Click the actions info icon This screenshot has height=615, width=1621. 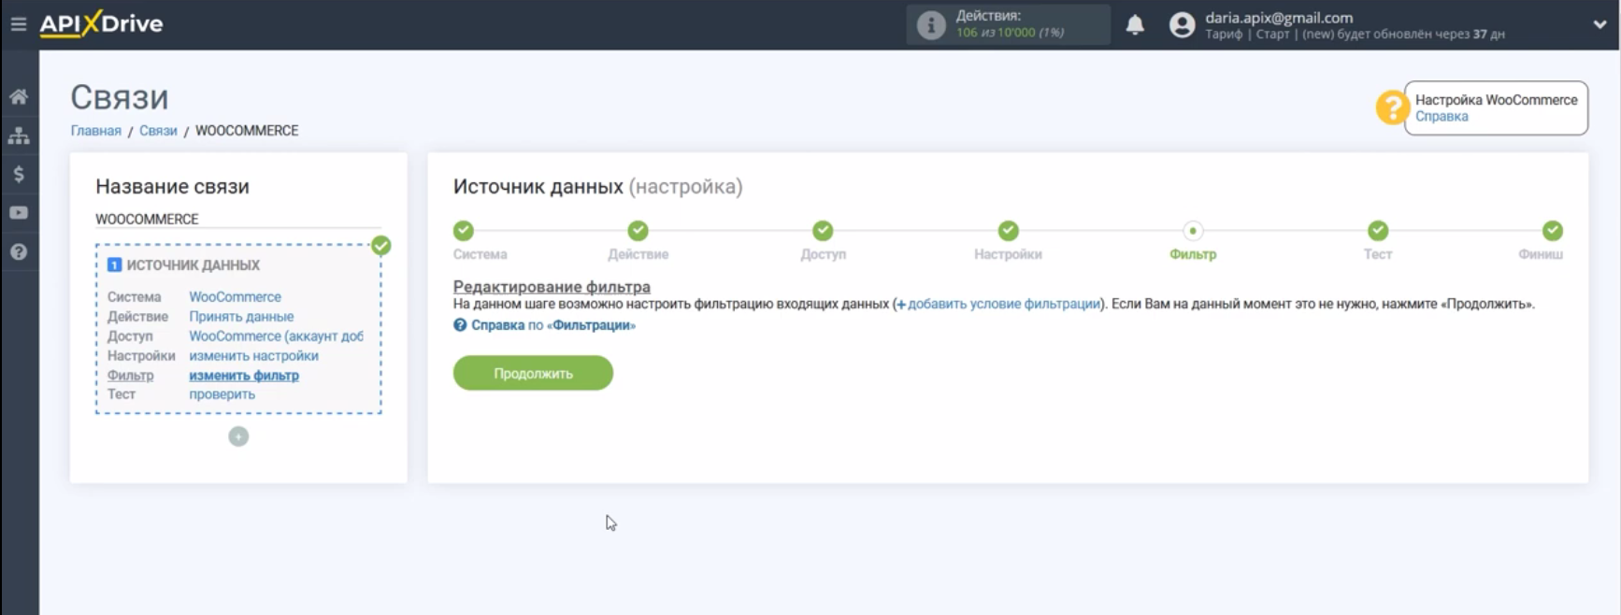[931, 24]
